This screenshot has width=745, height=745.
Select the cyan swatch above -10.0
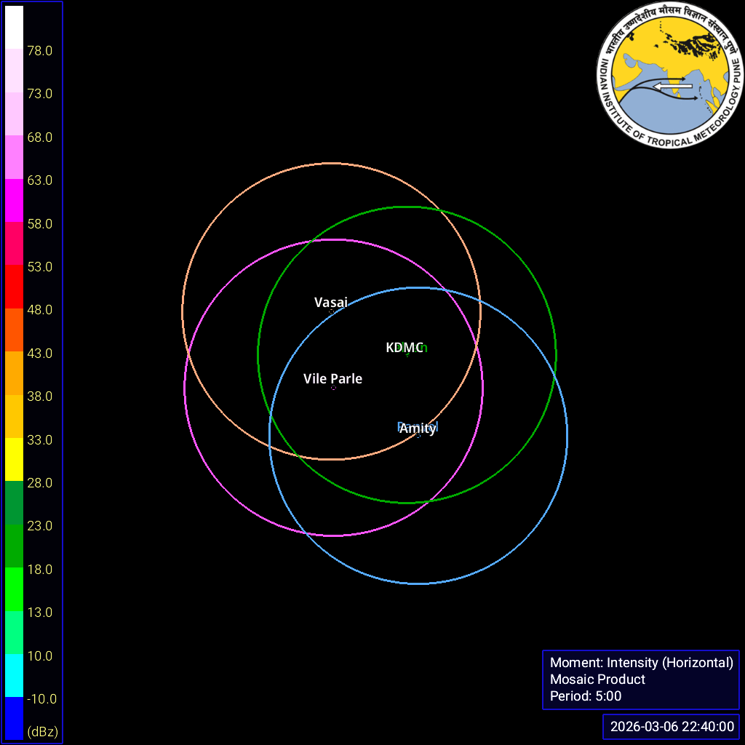click(x=15, y=675)
